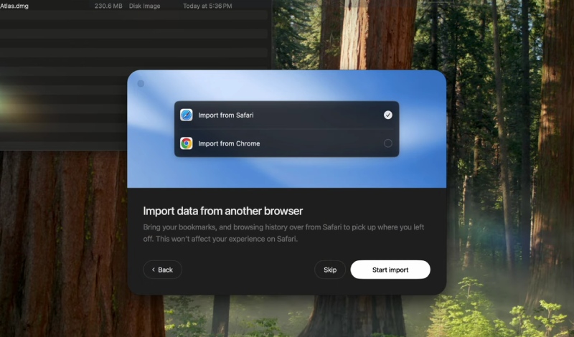
Task: Click the Chrome browser icon
Action: coord(187,143)
